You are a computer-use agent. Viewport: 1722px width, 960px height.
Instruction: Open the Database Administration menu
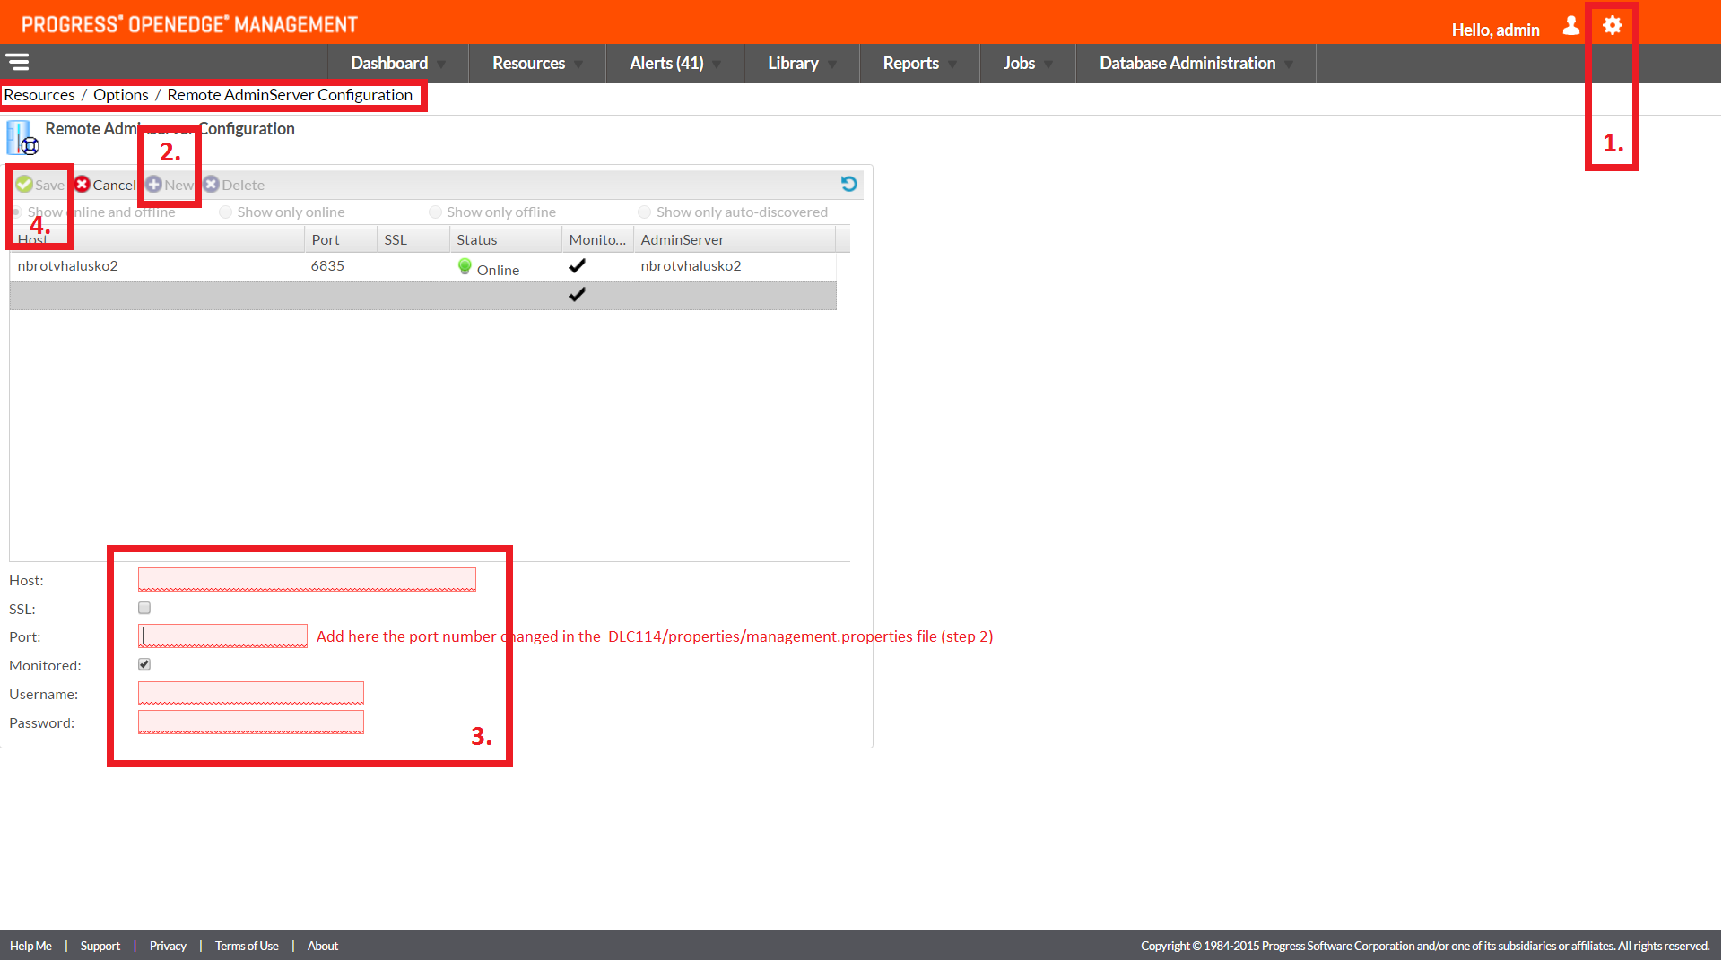[1187, 64]
